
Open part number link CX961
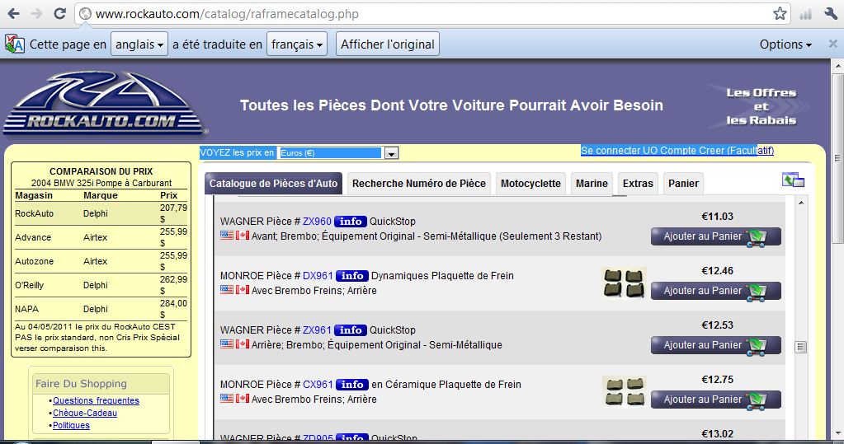coord(318,385)
